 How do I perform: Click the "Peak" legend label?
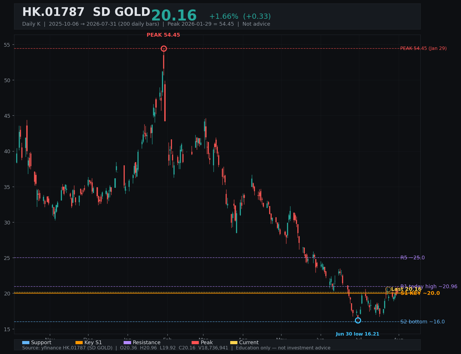pyautogui.click(x=207, y=342)
